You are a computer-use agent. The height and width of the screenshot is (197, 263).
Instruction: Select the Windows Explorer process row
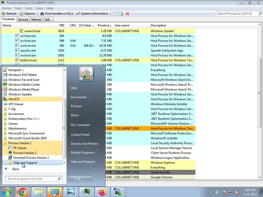pyautogui.click(x=151, y=162)
